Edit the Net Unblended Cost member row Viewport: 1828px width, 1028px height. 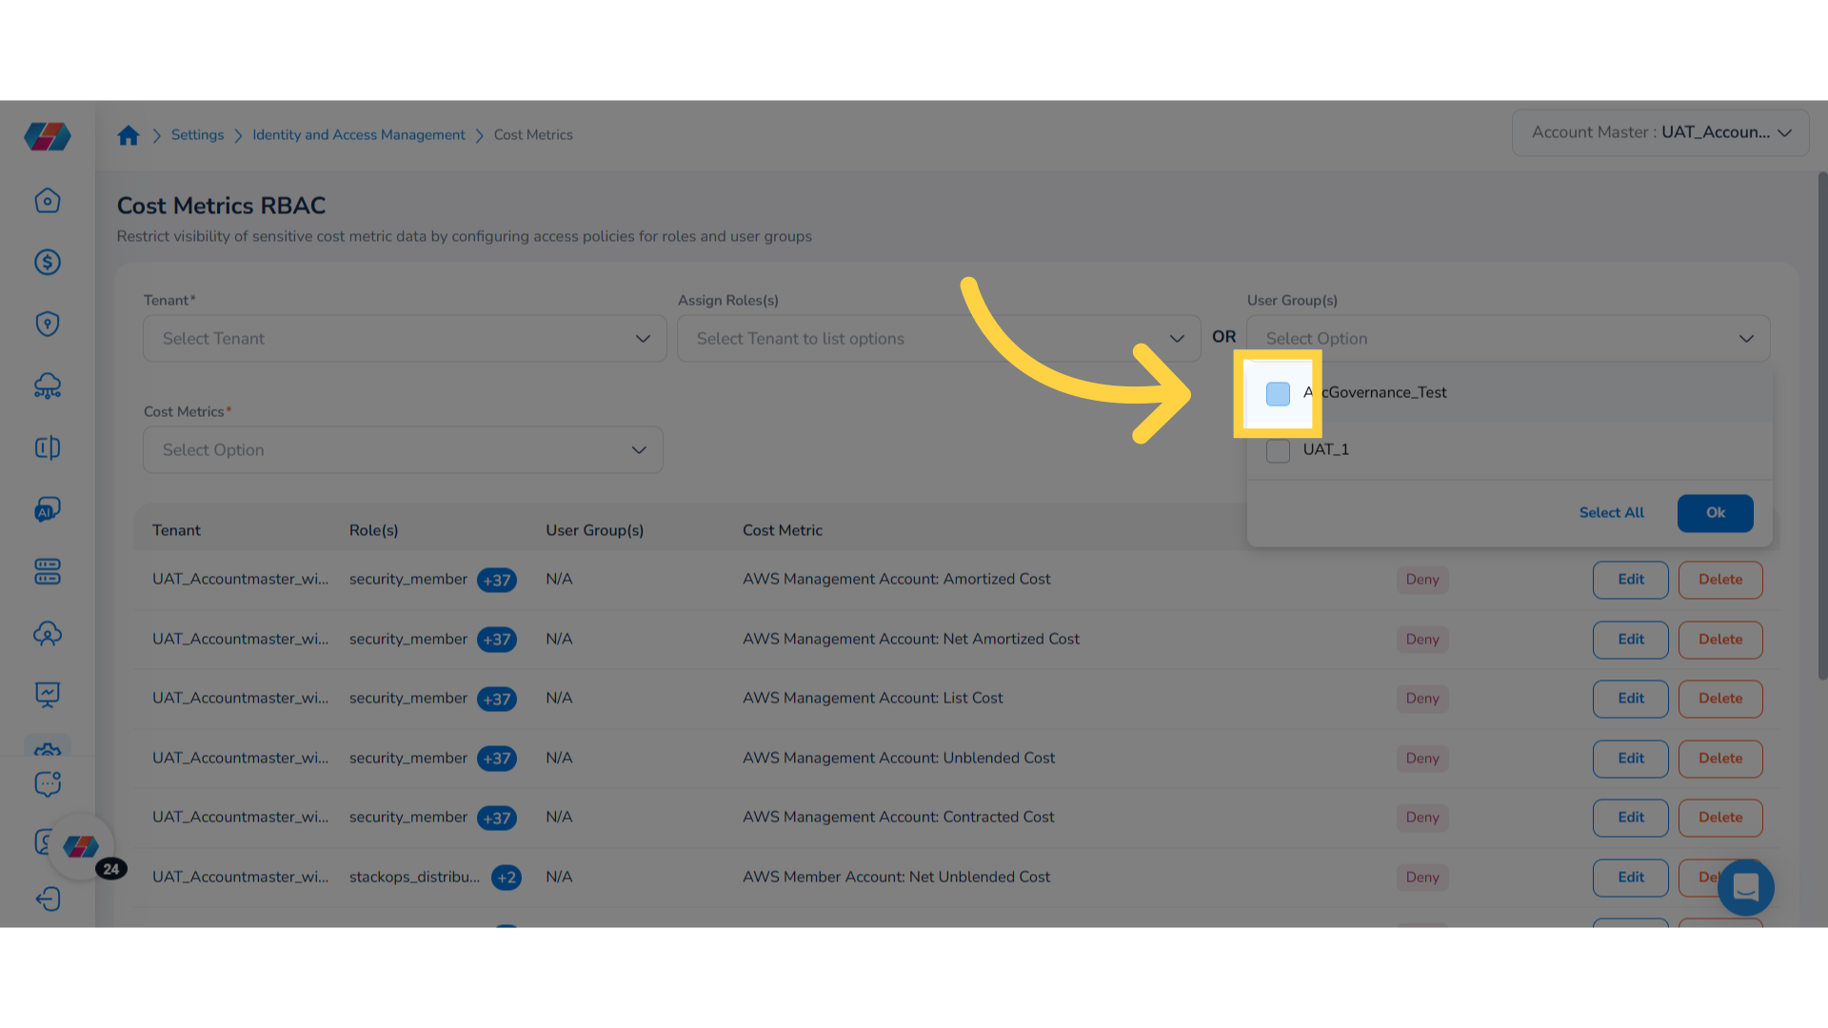click(x=1630, y=878)
